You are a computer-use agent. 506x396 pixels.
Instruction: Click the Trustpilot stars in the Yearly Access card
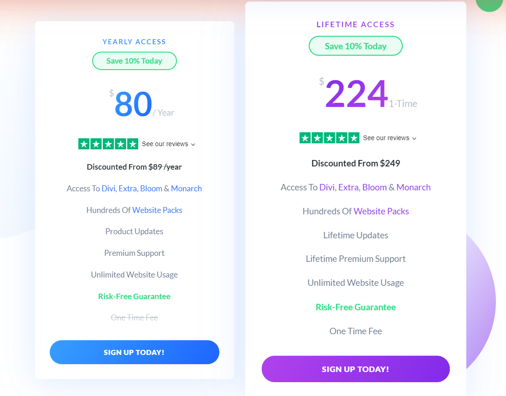tap(108, 144)
